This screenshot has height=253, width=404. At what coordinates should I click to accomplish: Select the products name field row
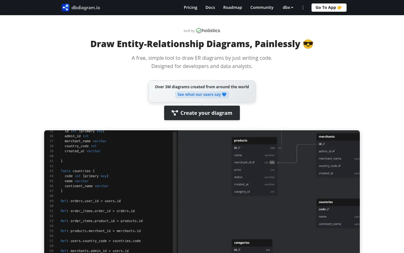[254, 155]
